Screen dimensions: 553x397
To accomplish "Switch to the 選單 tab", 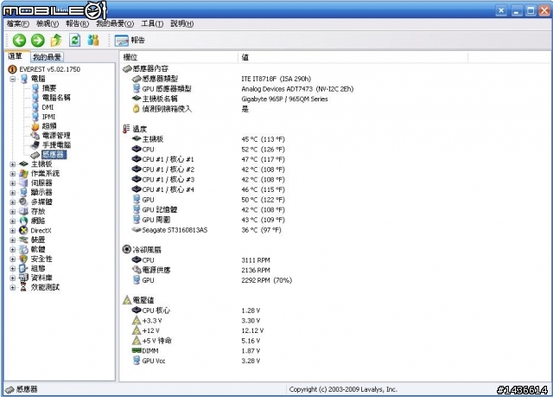I will coord(15,56).
